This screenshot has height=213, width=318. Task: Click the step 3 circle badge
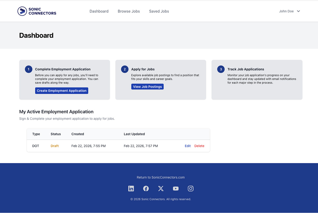(221, 69)
